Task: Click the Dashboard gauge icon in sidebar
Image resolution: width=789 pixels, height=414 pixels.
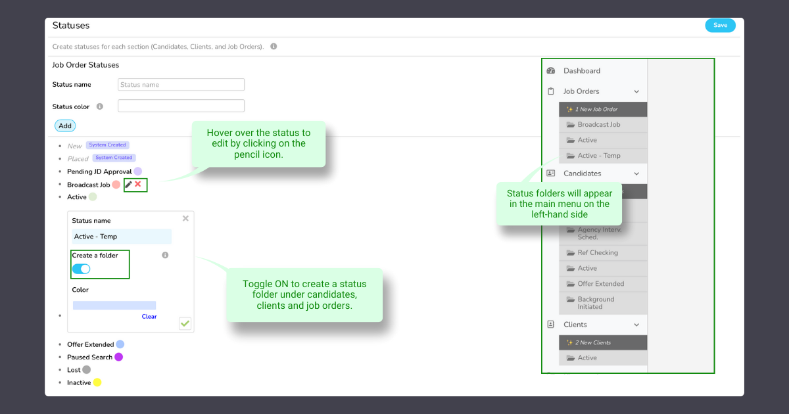Action: [x=551, y=71]
